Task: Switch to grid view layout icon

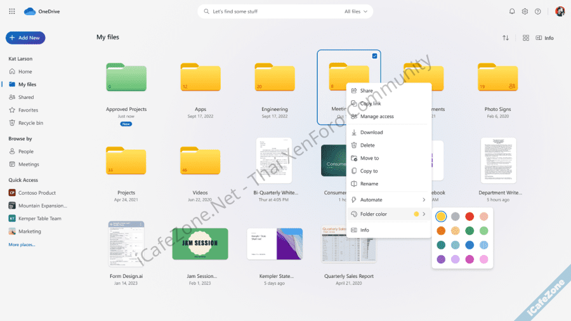Action: 526,38
